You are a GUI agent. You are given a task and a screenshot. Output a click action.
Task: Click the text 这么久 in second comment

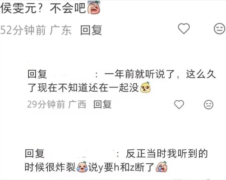(201, 74)
